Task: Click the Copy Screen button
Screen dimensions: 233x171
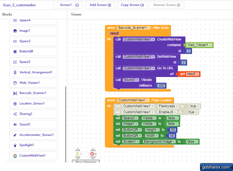Action: 132,5
